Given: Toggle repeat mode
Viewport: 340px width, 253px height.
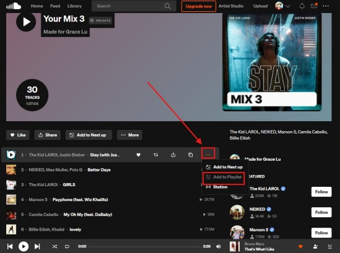Looking at the screenshot, I should [67, 246].
